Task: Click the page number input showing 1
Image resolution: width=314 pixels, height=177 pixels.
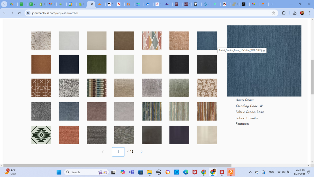Action: coord(118,152)
